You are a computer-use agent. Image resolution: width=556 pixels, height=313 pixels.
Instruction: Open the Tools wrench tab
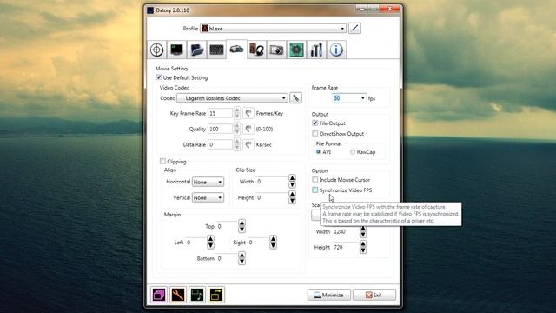(316, 50)
